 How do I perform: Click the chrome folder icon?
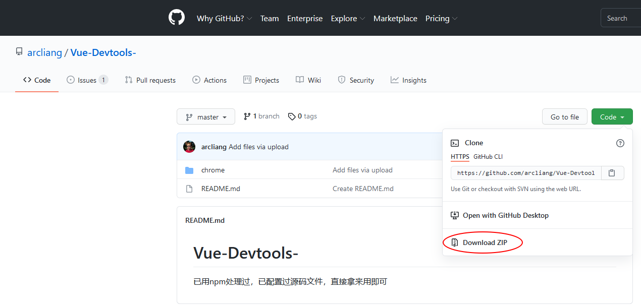click(x=189, y=170)
